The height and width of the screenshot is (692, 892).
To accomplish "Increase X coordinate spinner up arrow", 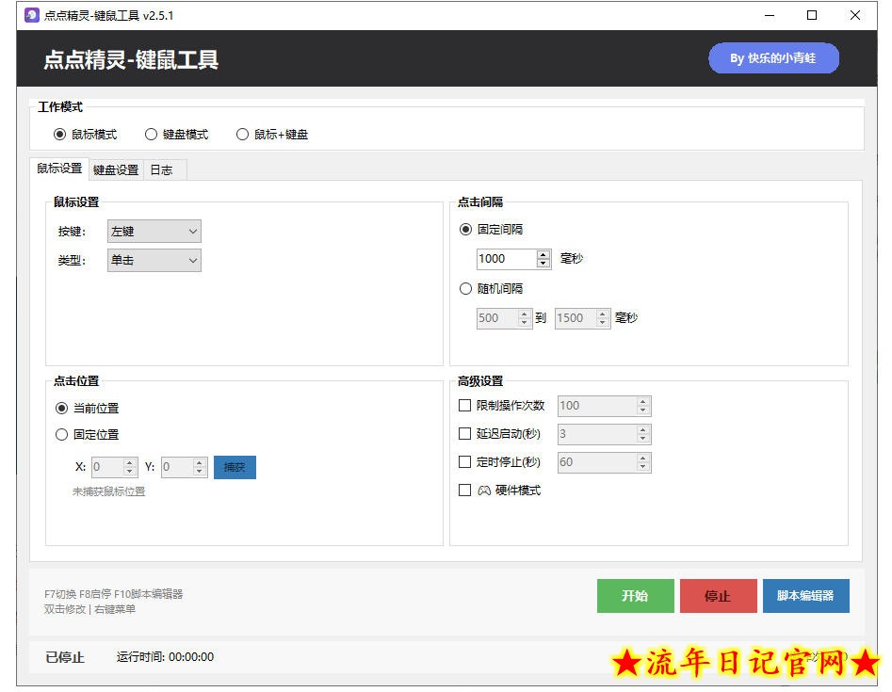I will point(130,463).
